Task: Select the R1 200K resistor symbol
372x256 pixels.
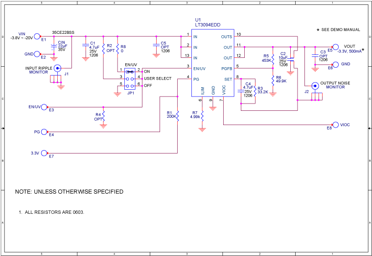Action: tap(178, 116)
